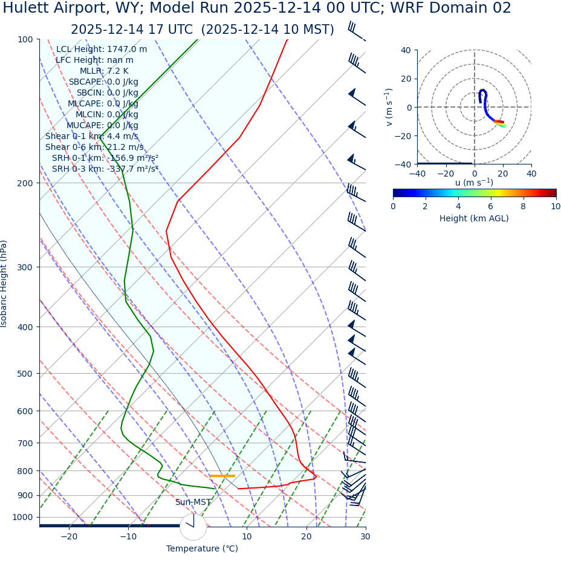
Task: Click the hodograph center origin
Action: [475, 107]
